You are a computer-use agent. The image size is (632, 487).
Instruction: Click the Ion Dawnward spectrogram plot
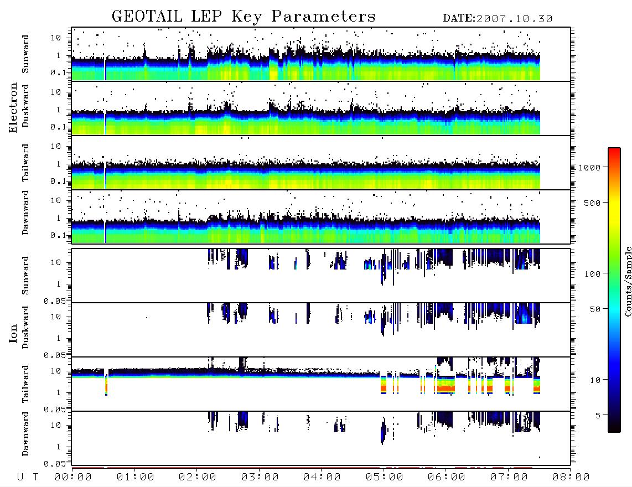coord(321,438)
